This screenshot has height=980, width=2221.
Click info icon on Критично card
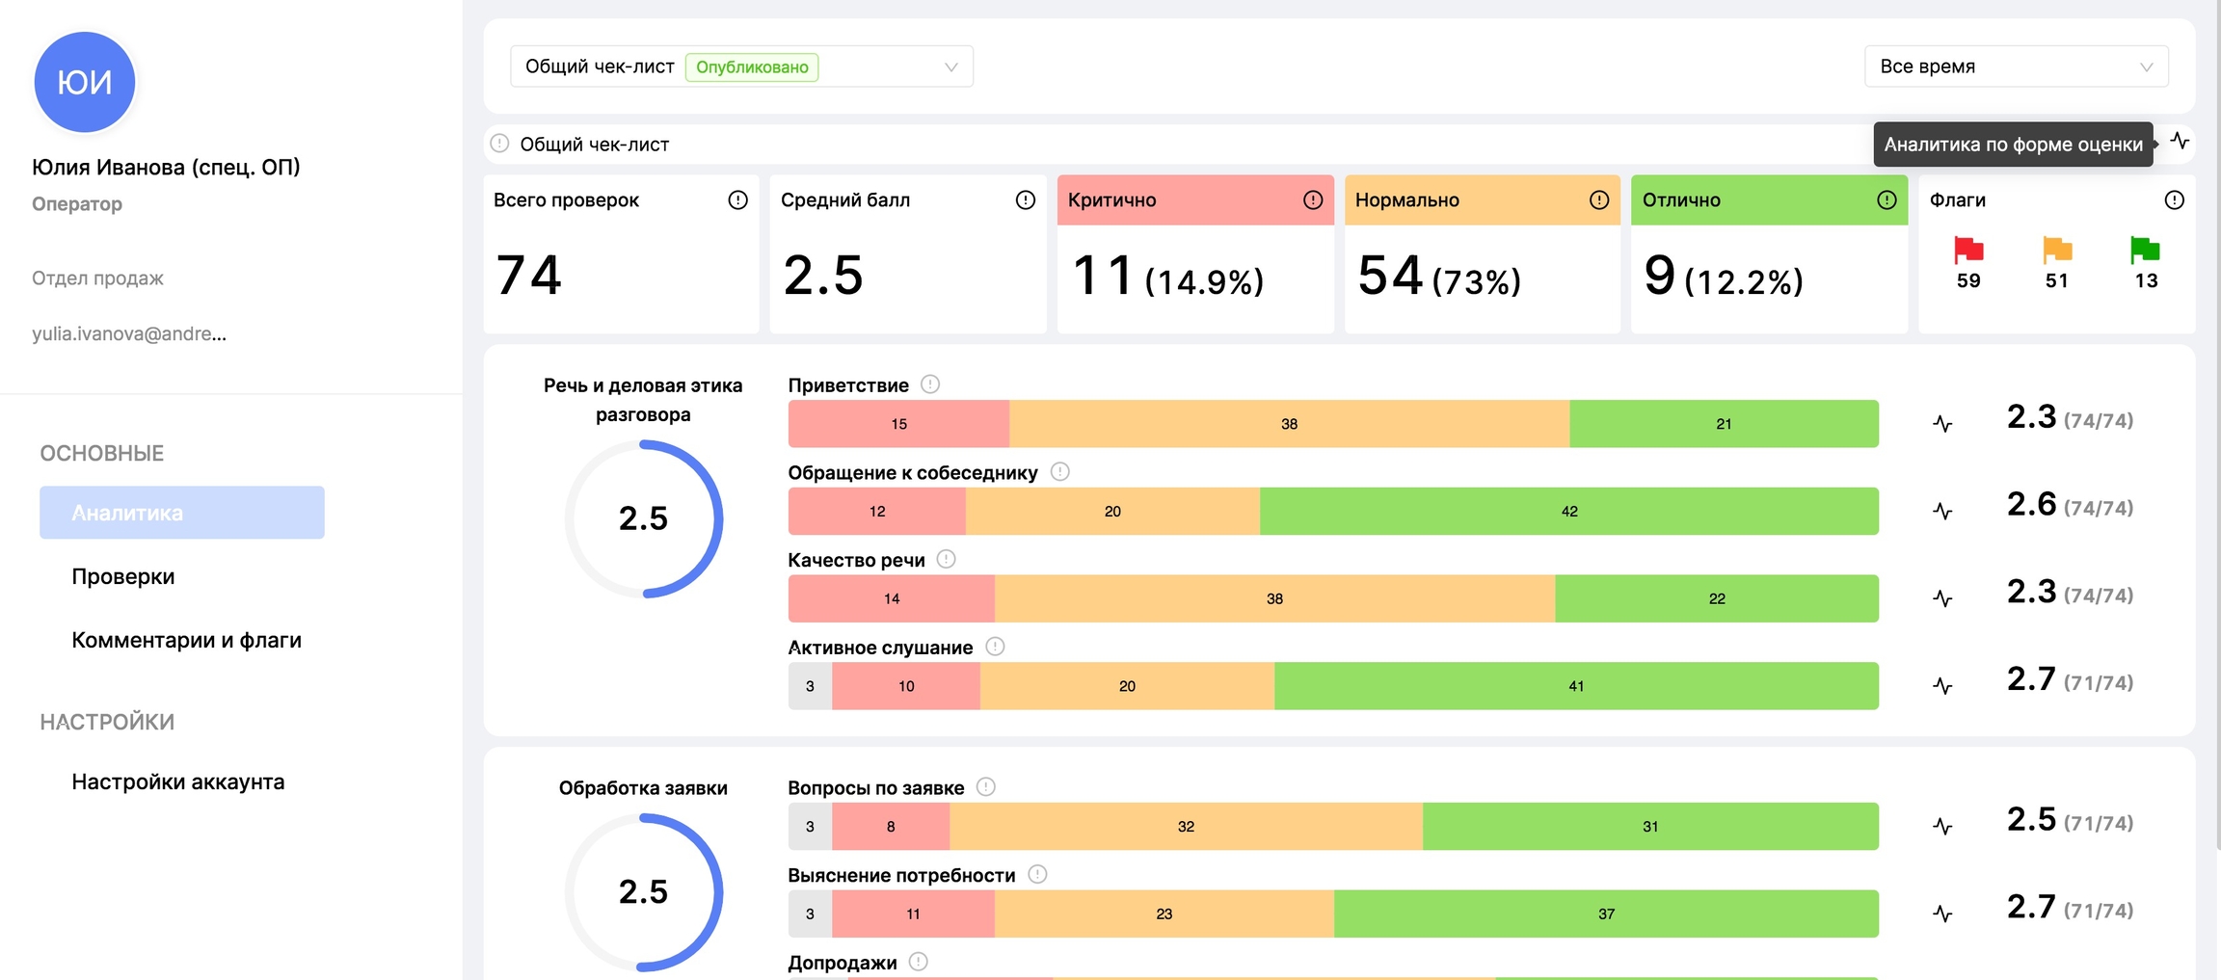[x=1312, y=199]
